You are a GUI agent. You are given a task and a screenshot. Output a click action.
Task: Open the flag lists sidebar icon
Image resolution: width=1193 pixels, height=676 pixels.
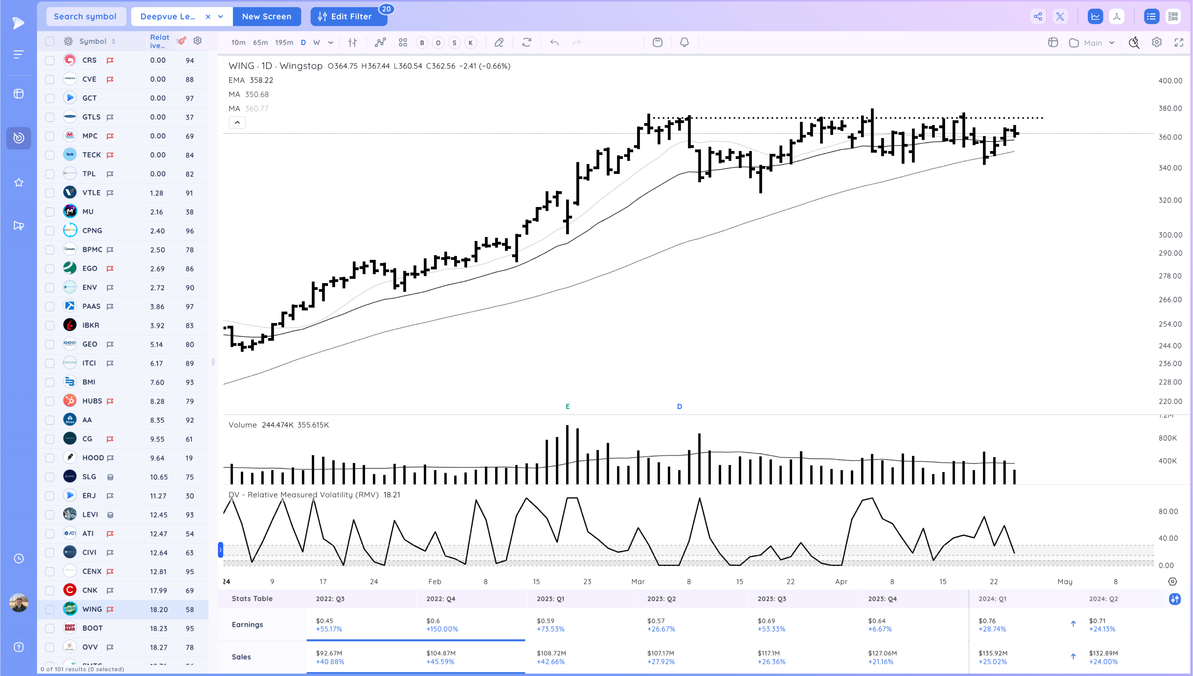click(18, 226)
